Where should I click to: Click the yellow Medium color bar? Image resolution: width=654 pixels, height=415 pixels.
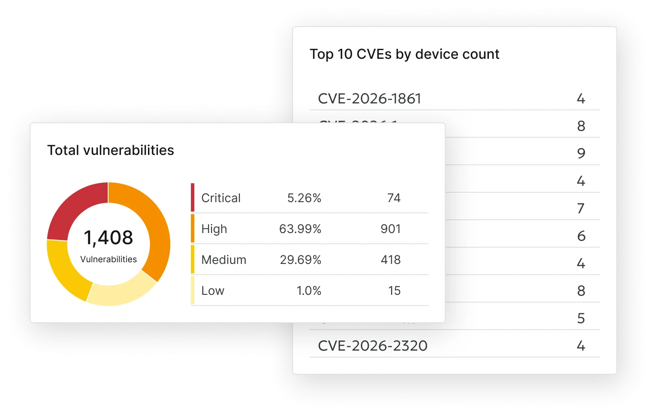point(193,259)
